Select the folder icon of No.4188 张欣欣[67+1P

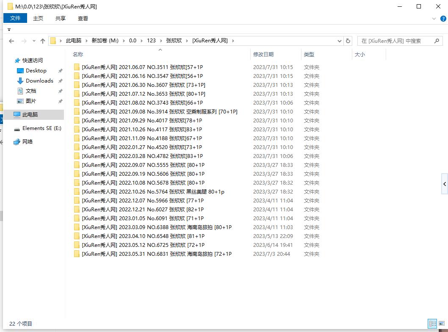coord(77,138)
